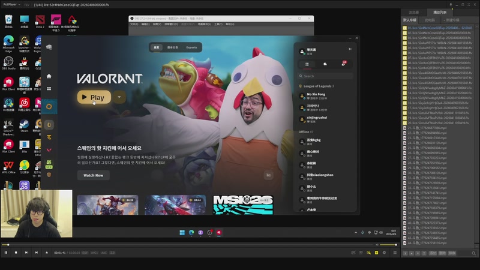Viewport: 480px width, 270px height.
Task: Mute audio with the speaker icon
Action: click(x=377, y=245)
